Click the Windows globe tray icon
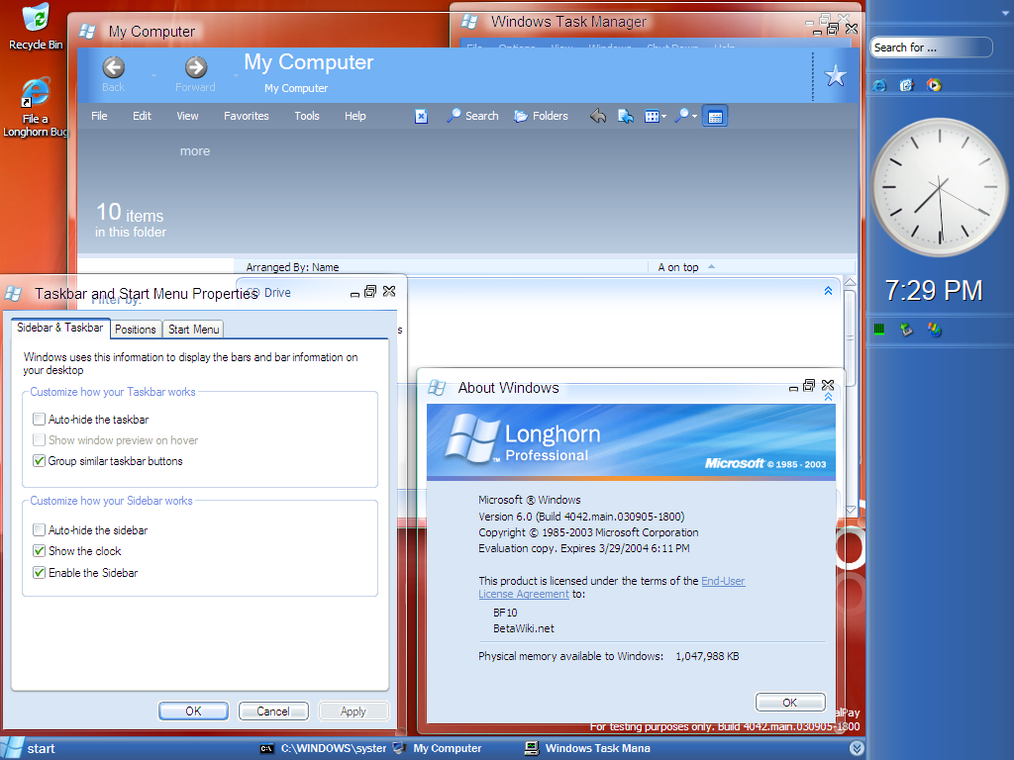Image resolution: width=1014 pixels, height=760 pixels. tap(934, 330)
